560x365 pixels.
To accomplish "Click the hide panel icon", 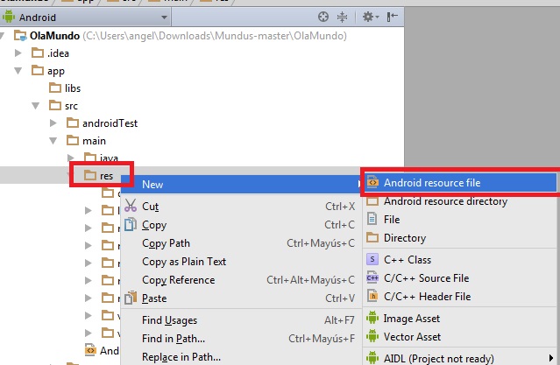I will point(392,17).
